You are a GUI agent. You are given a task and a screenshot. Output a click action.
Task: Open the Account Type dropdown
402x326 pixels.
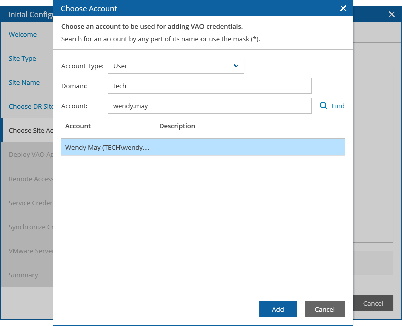[x=176, y=66]
